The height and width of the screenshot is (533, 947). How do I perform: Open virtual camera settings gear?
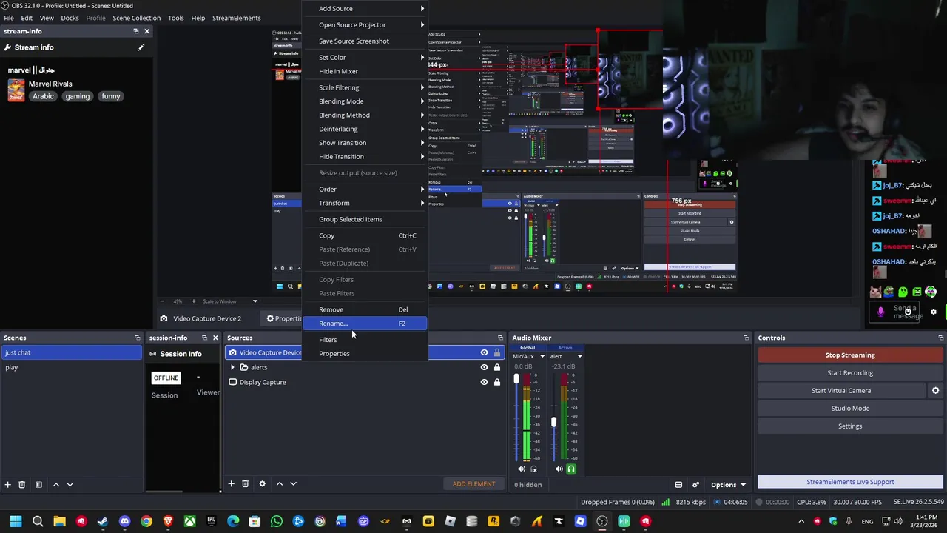[935, 390]
